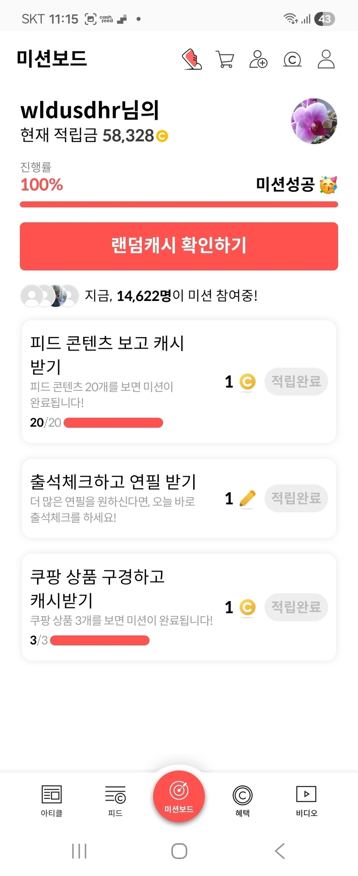Screen dimensions: 358x876
Task: Tap the invite friend icon
Action: [x=258, y=59]
